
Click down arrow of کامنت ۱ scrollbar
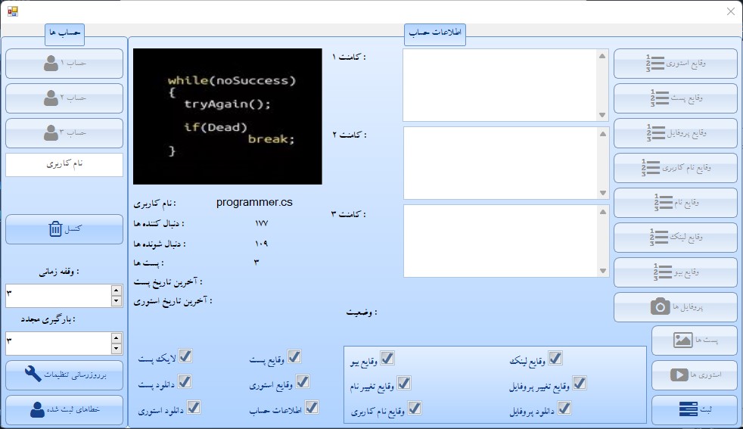[x=602, y=115]
